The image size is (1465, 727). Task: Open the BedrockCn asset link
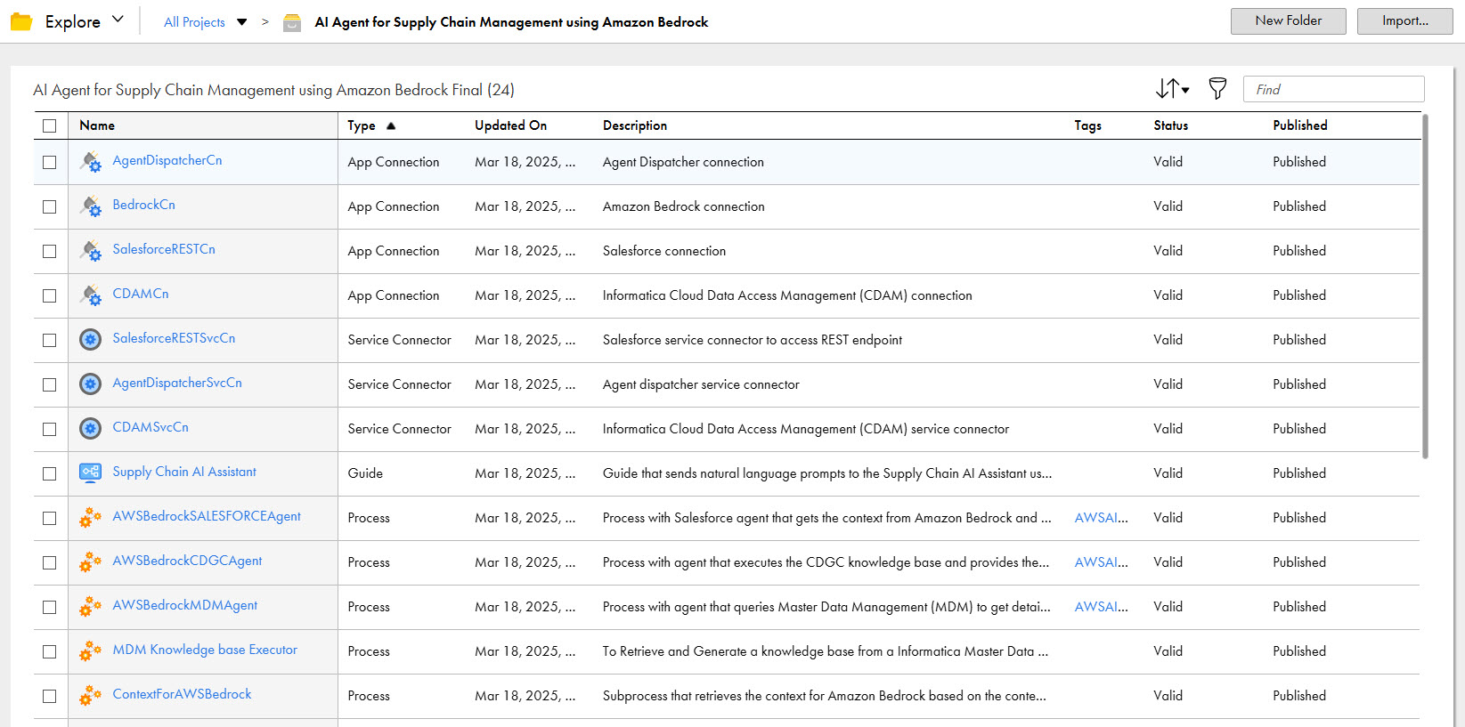[144, 205]
